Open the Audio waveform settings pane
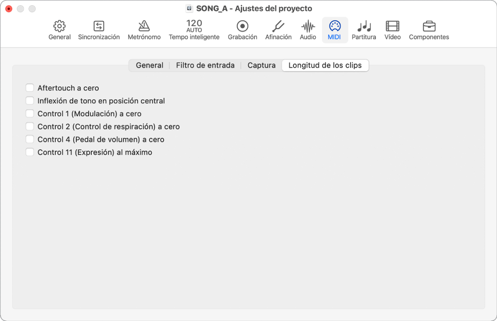The image size is (497, 321). coord(308,30)
